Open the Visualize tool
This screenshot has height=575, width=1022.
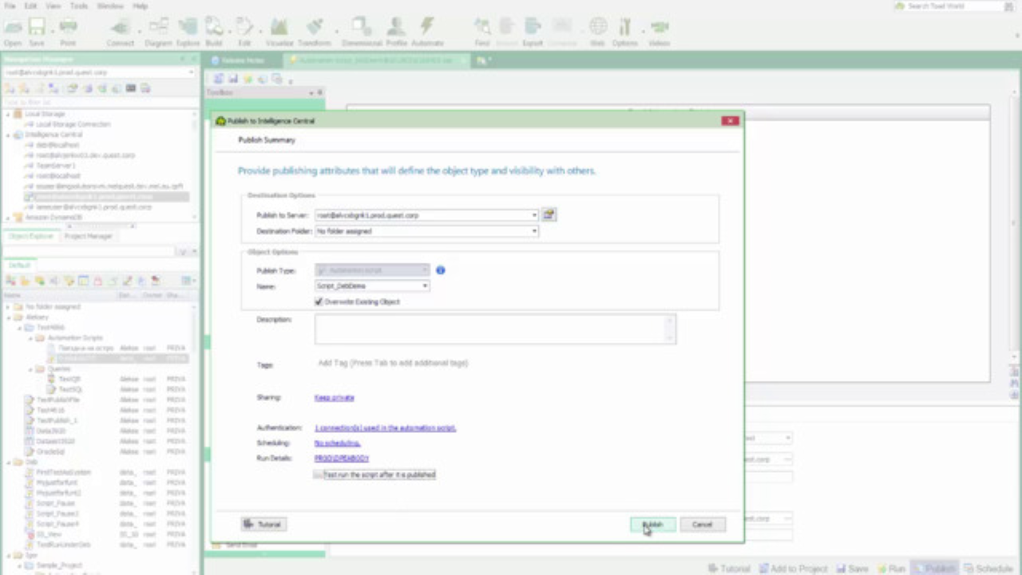click(279, 28)
